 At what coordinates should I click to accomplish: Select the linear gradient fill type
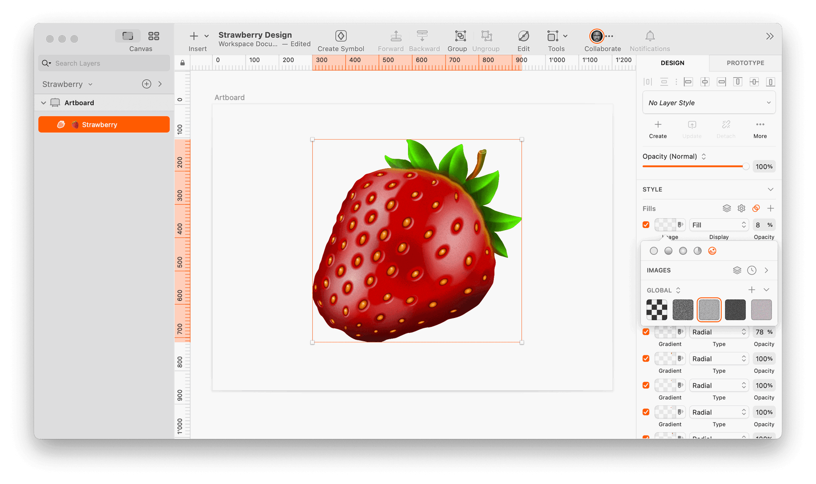669,251
